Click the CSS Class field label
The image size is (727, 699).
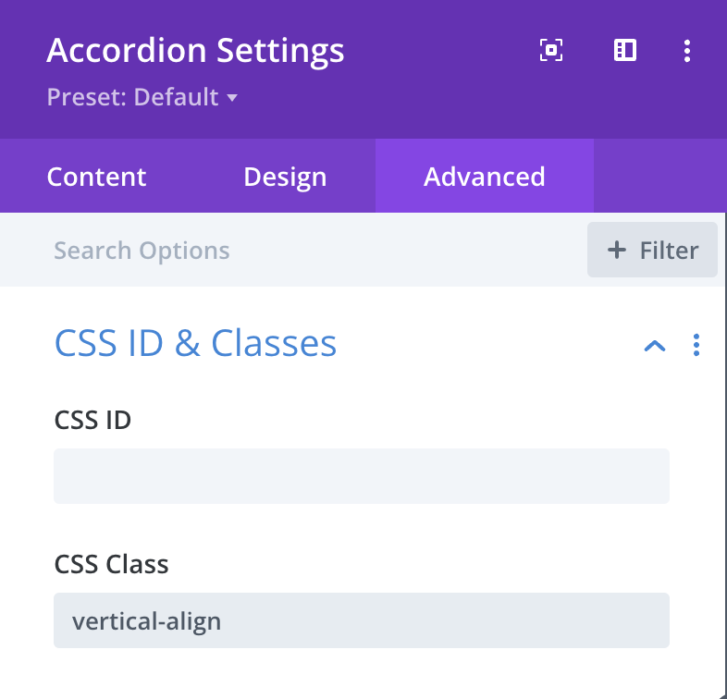point(111,564)
